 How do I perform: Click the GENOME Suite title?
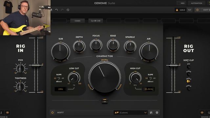[x=105, y=3]
